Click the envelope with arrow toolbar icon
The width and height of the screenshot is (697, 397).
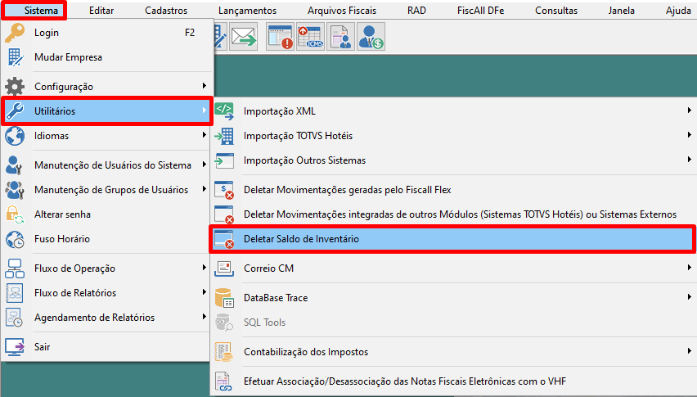tap(244, 37)
